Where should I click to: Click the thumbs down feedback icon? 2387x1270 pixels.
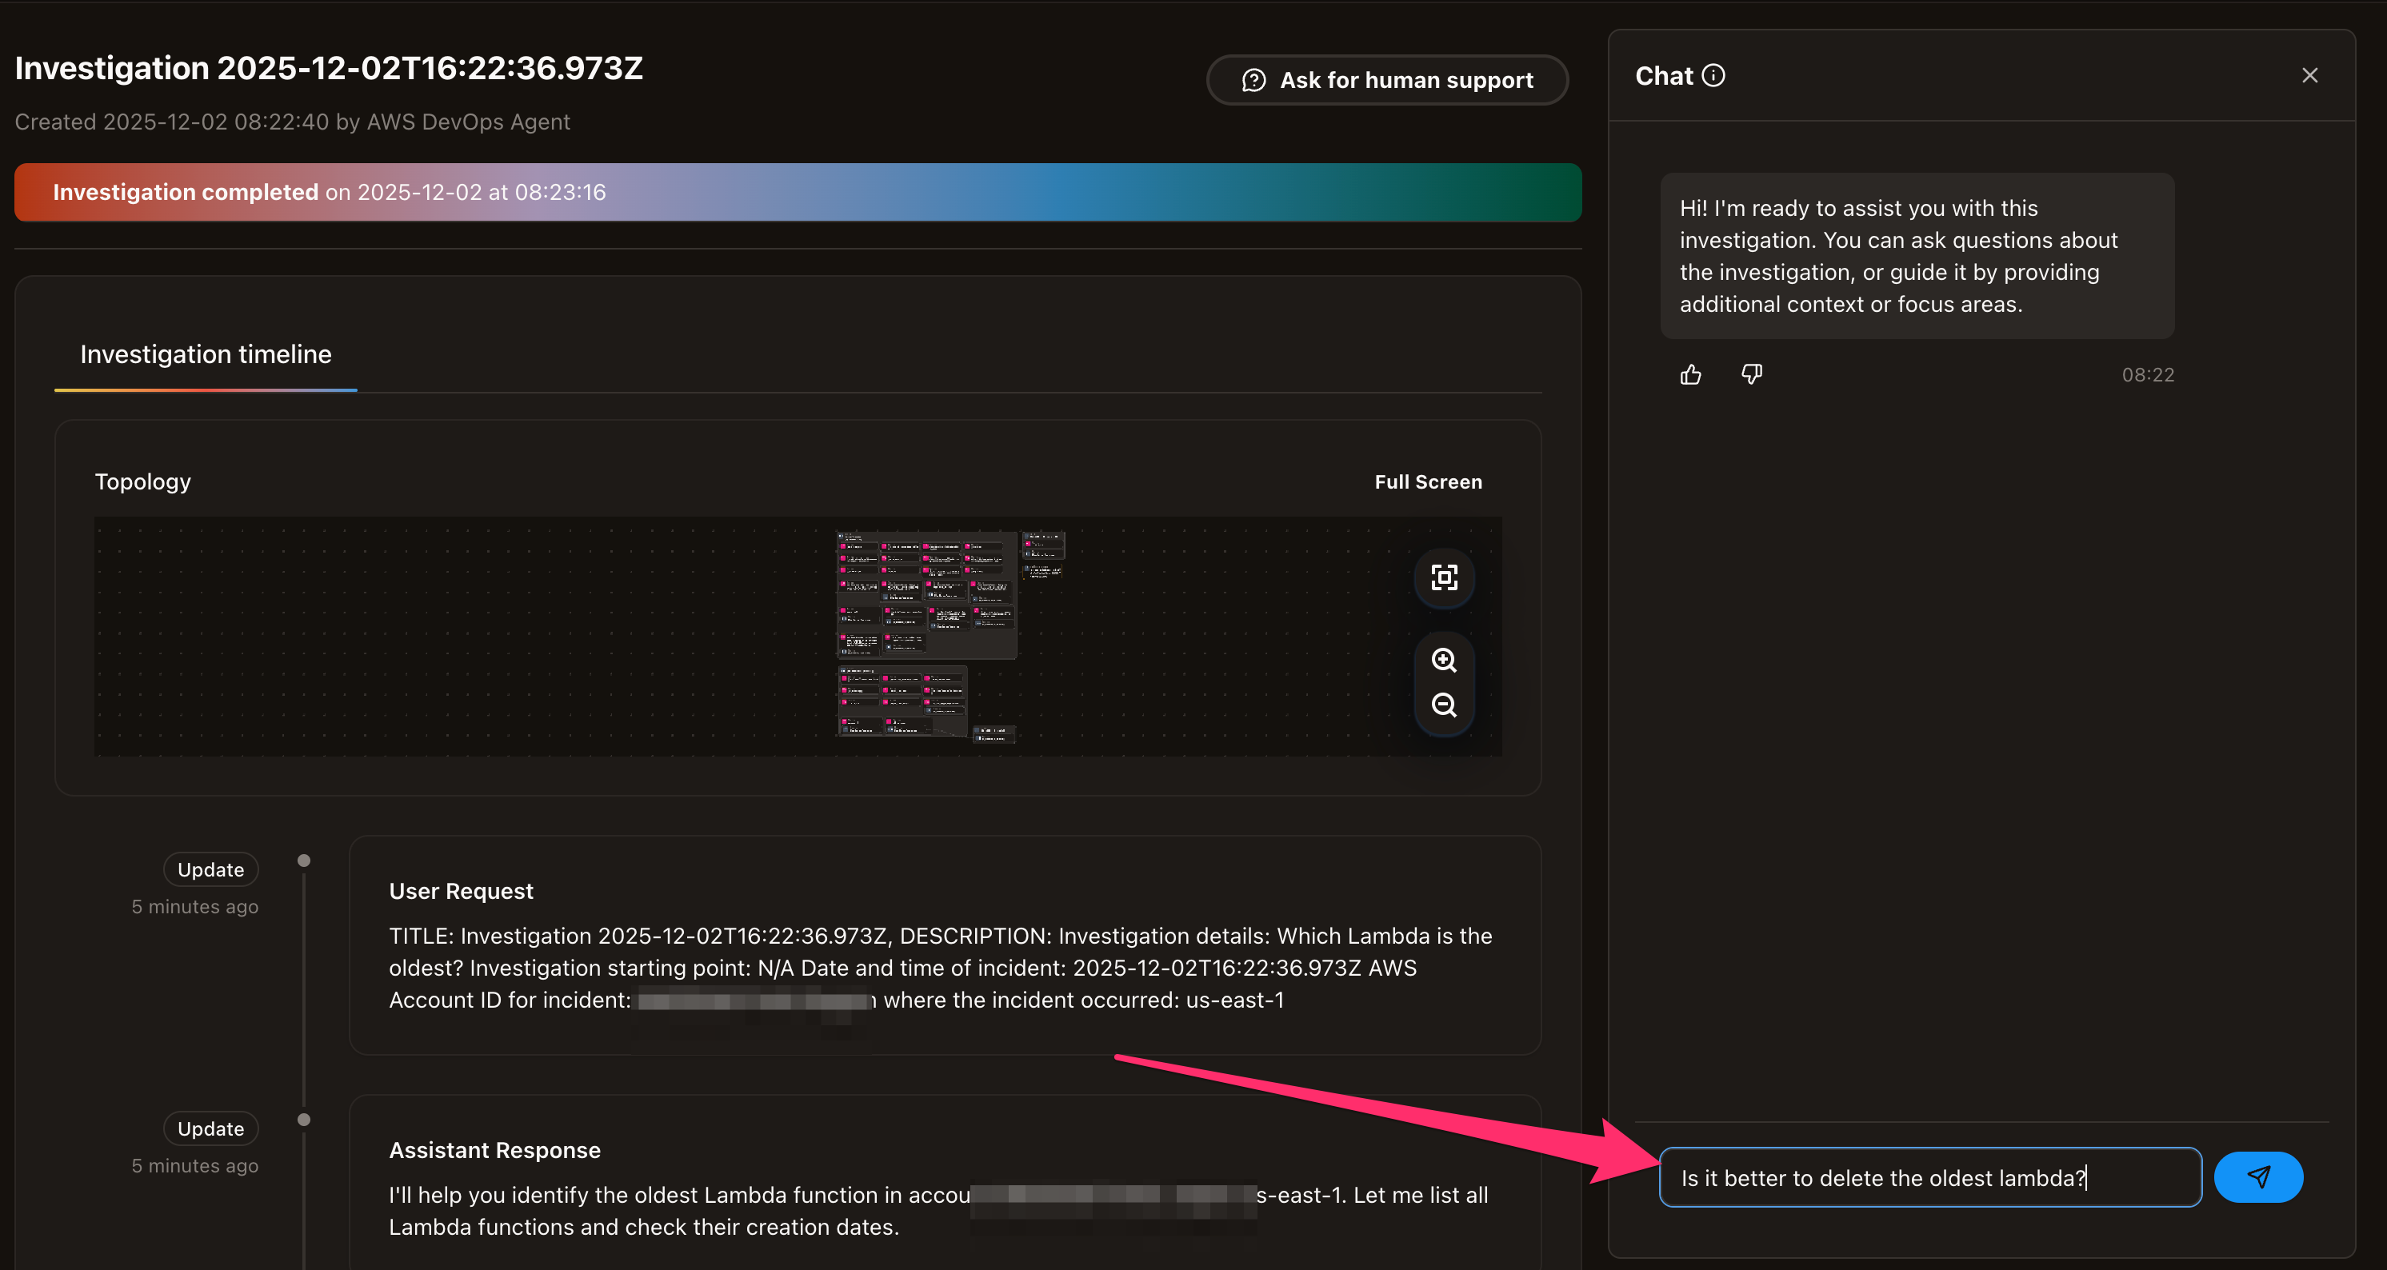coord(1750,374)
